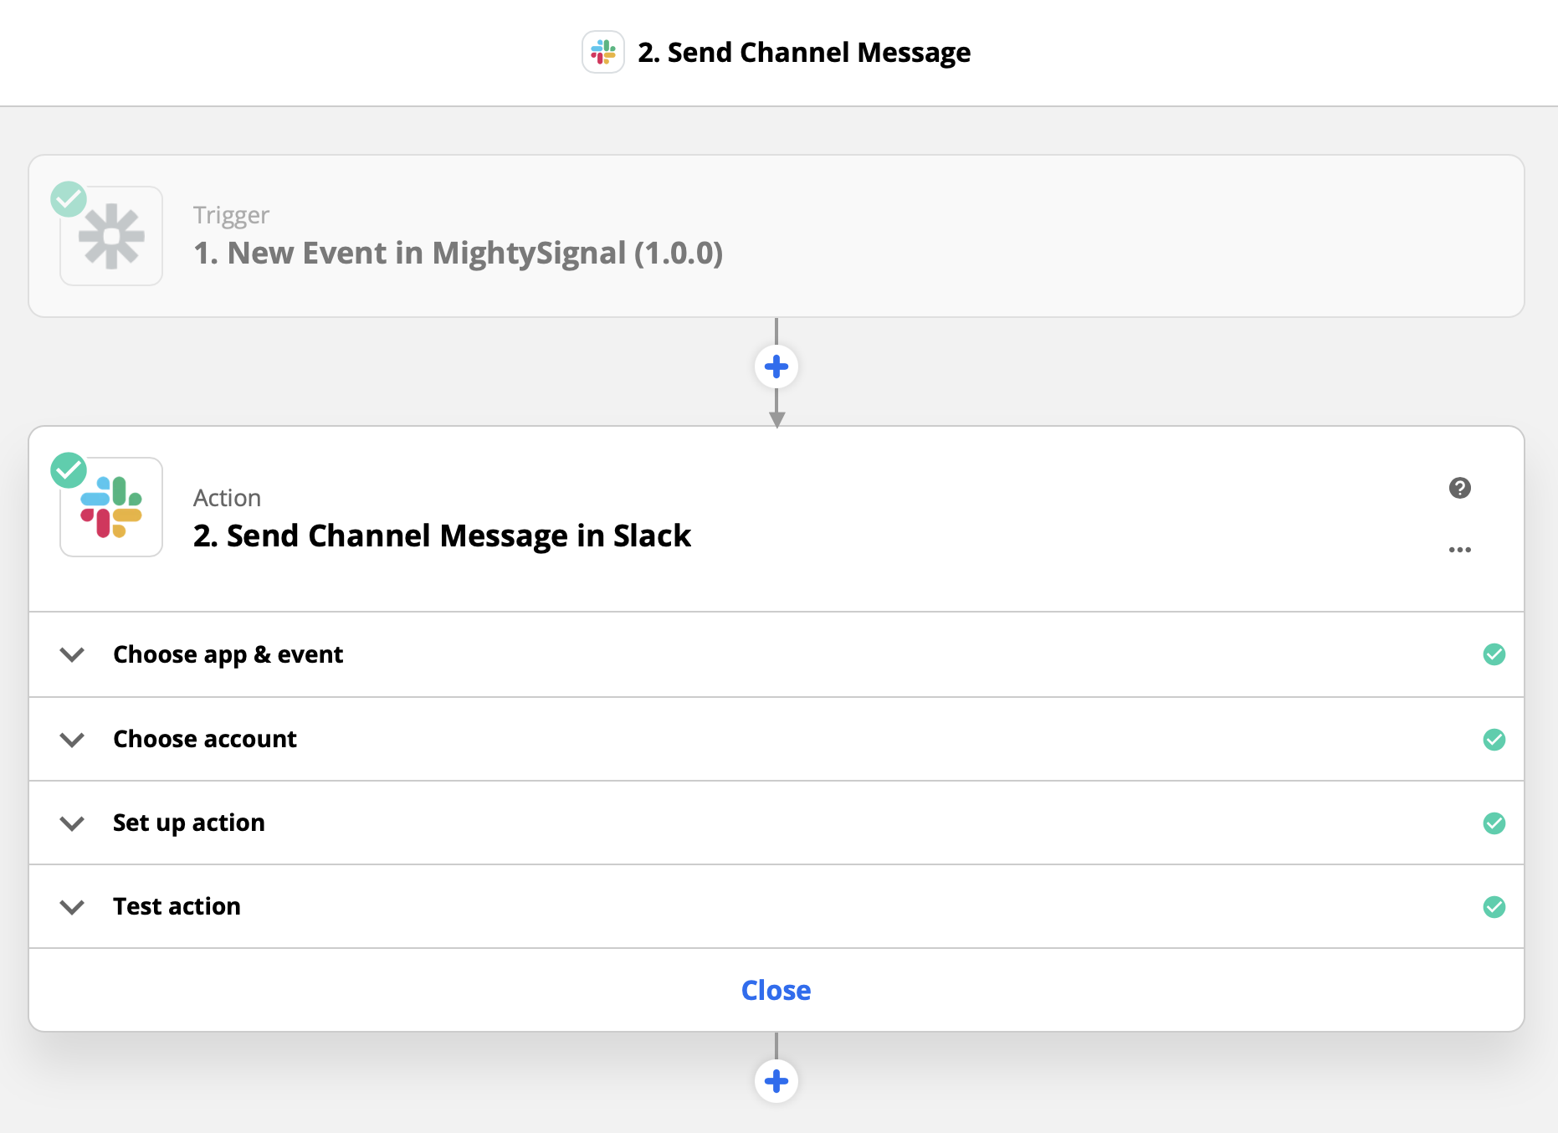Expand the Test action chevron

pyautogui.click(x=73, y=907)
